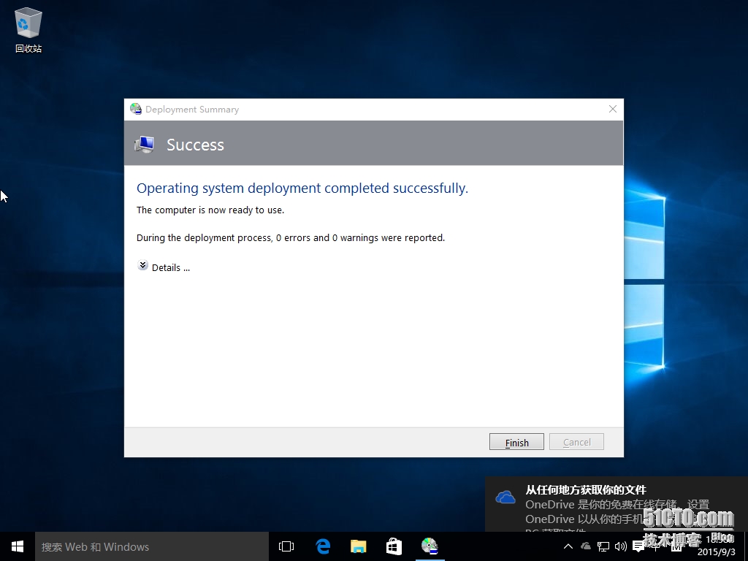Open the volume speaker tray icon

click(x=621, y=546)
